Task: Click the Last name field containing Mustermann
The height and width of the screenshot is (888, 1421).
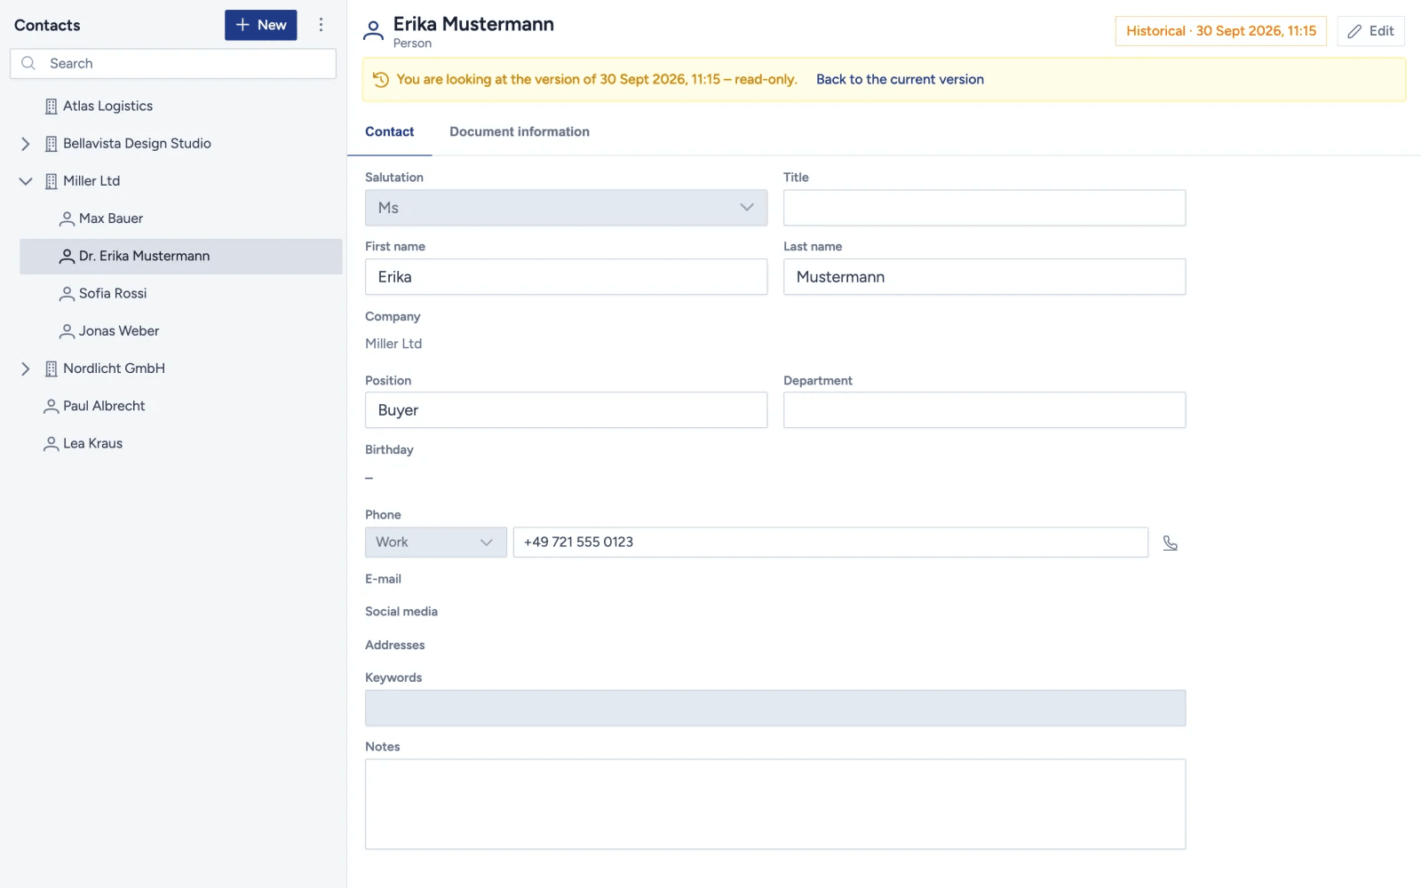Action: [984, 277]
